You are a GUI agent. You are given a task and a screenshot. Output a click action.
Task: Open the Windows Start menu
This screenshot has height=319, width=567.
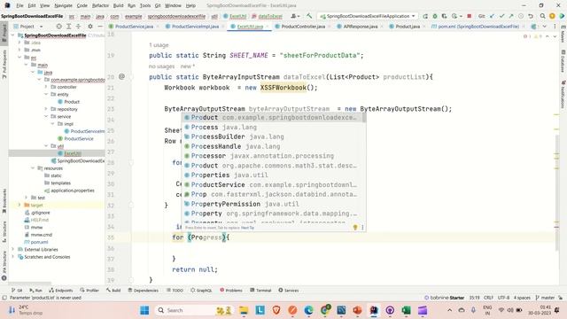(144, 310)
